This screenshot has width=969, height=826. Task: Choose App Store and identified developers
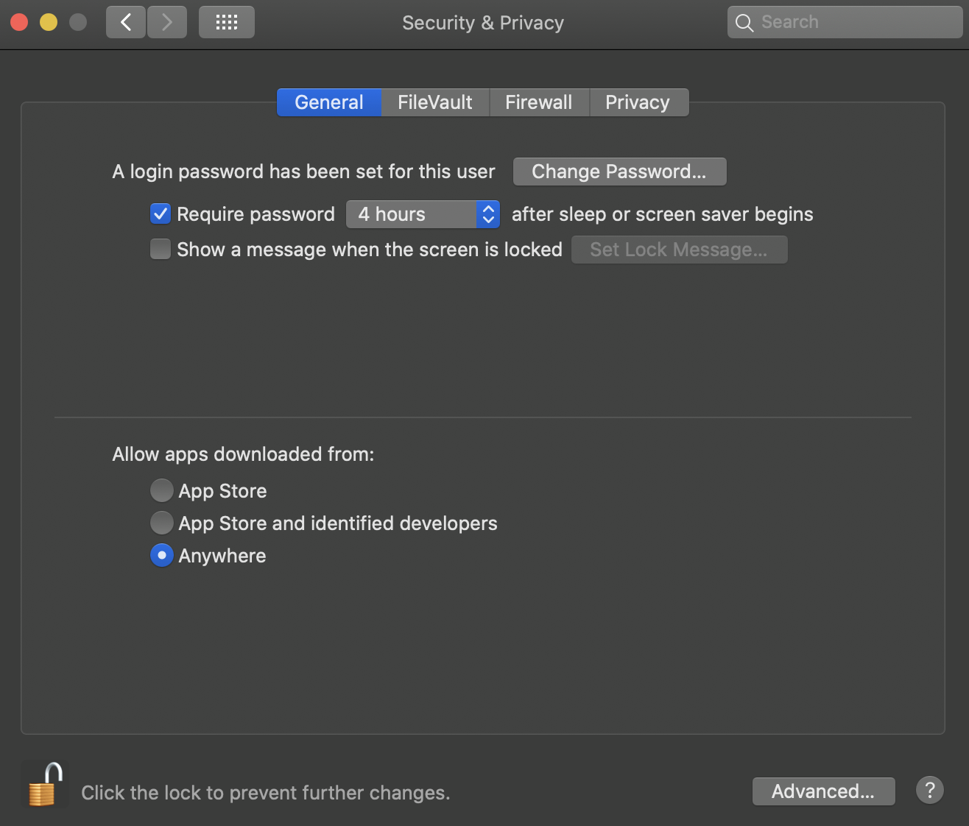pyautogui.click(x=162, y=523)
